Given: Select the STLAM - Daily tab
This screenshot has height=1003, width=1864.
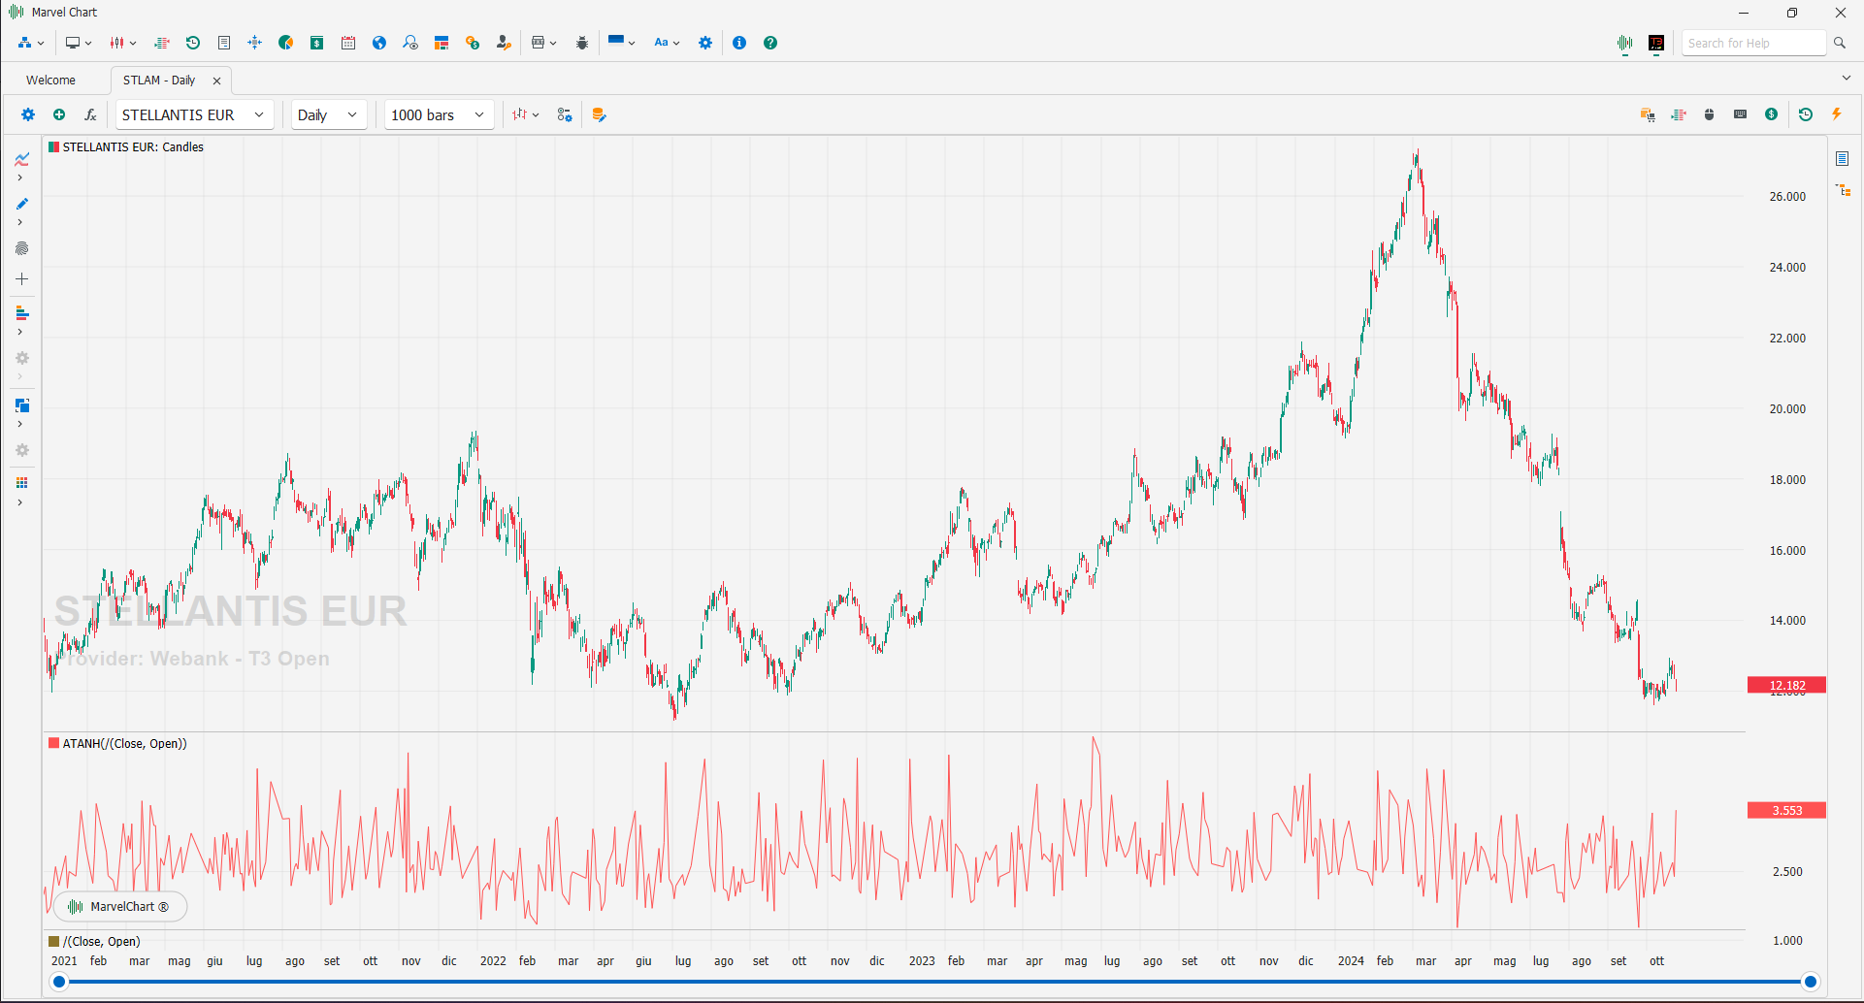Looking at the screenshot, I should point(159,81).
